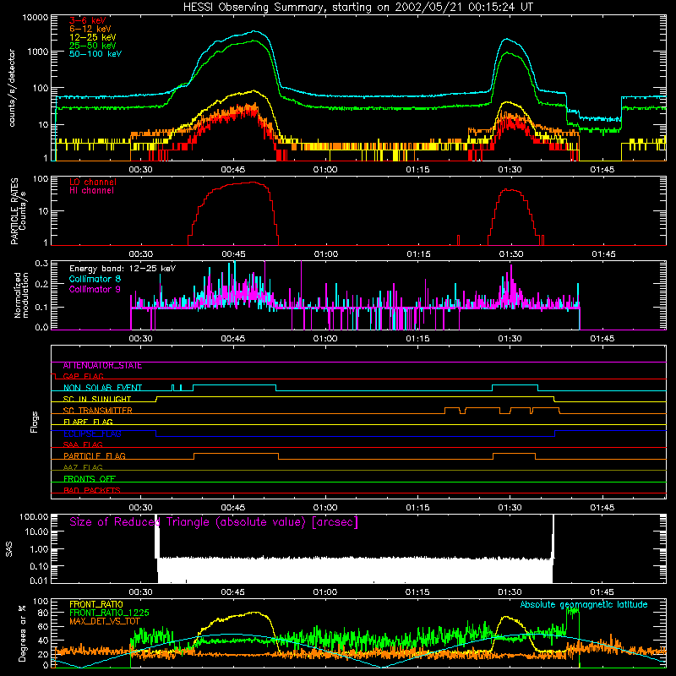Click the green 'FRONT_RATIO_1225' legend label

click(x=109, y=613)
